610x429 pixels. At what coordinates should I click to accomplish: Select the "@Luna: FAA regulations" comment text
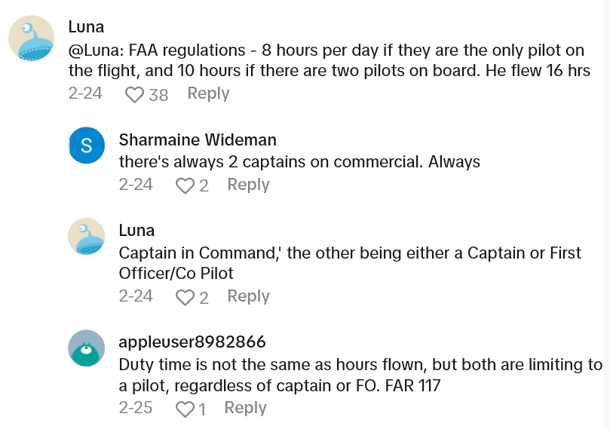(x=326, y=61)
